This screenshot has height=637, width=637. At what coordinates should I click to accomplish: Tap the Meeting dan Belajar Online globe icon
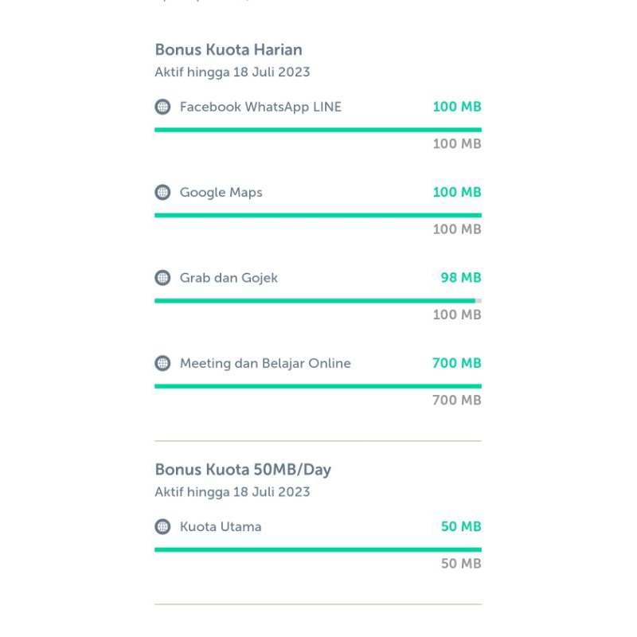click(x=162, y=363)
